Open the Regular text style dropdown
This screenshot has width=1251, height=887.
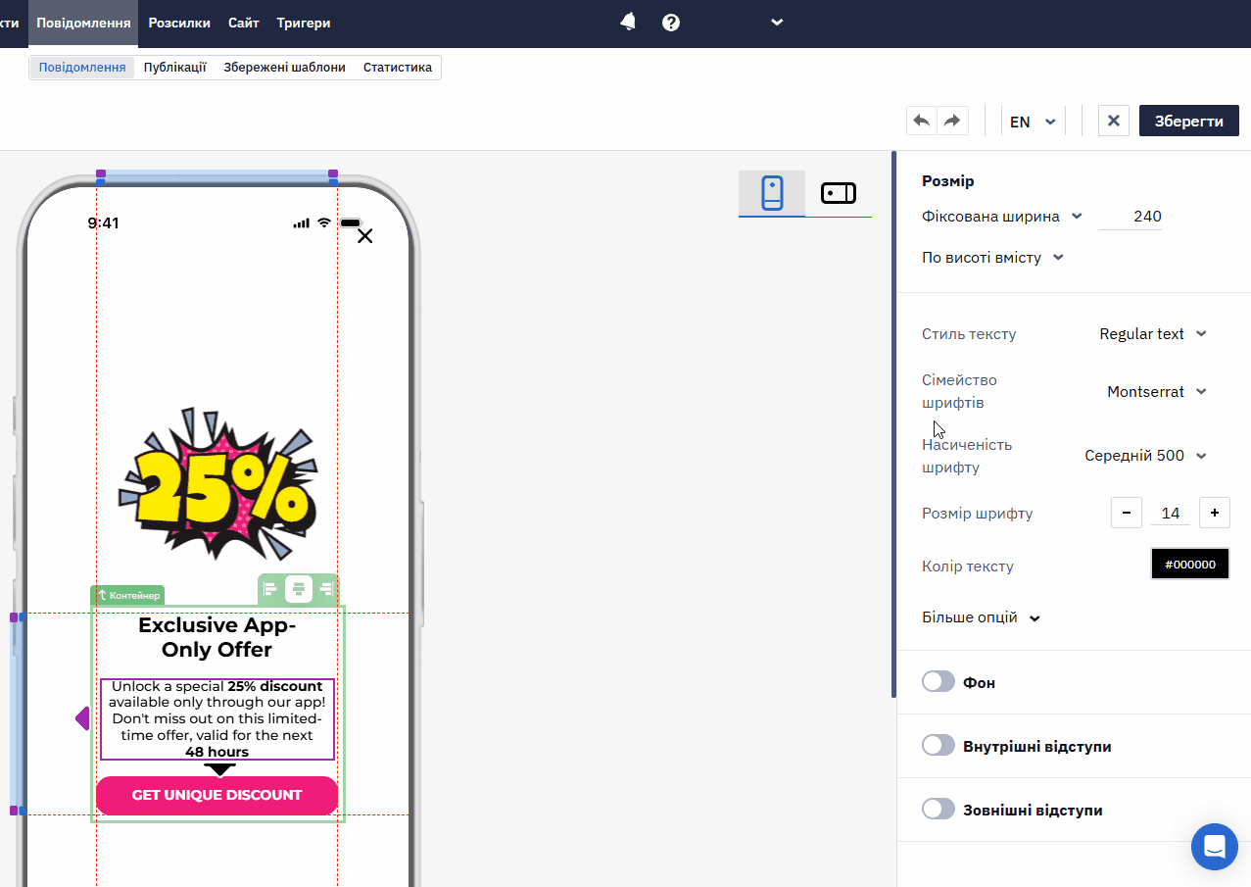click(1152, 334)
